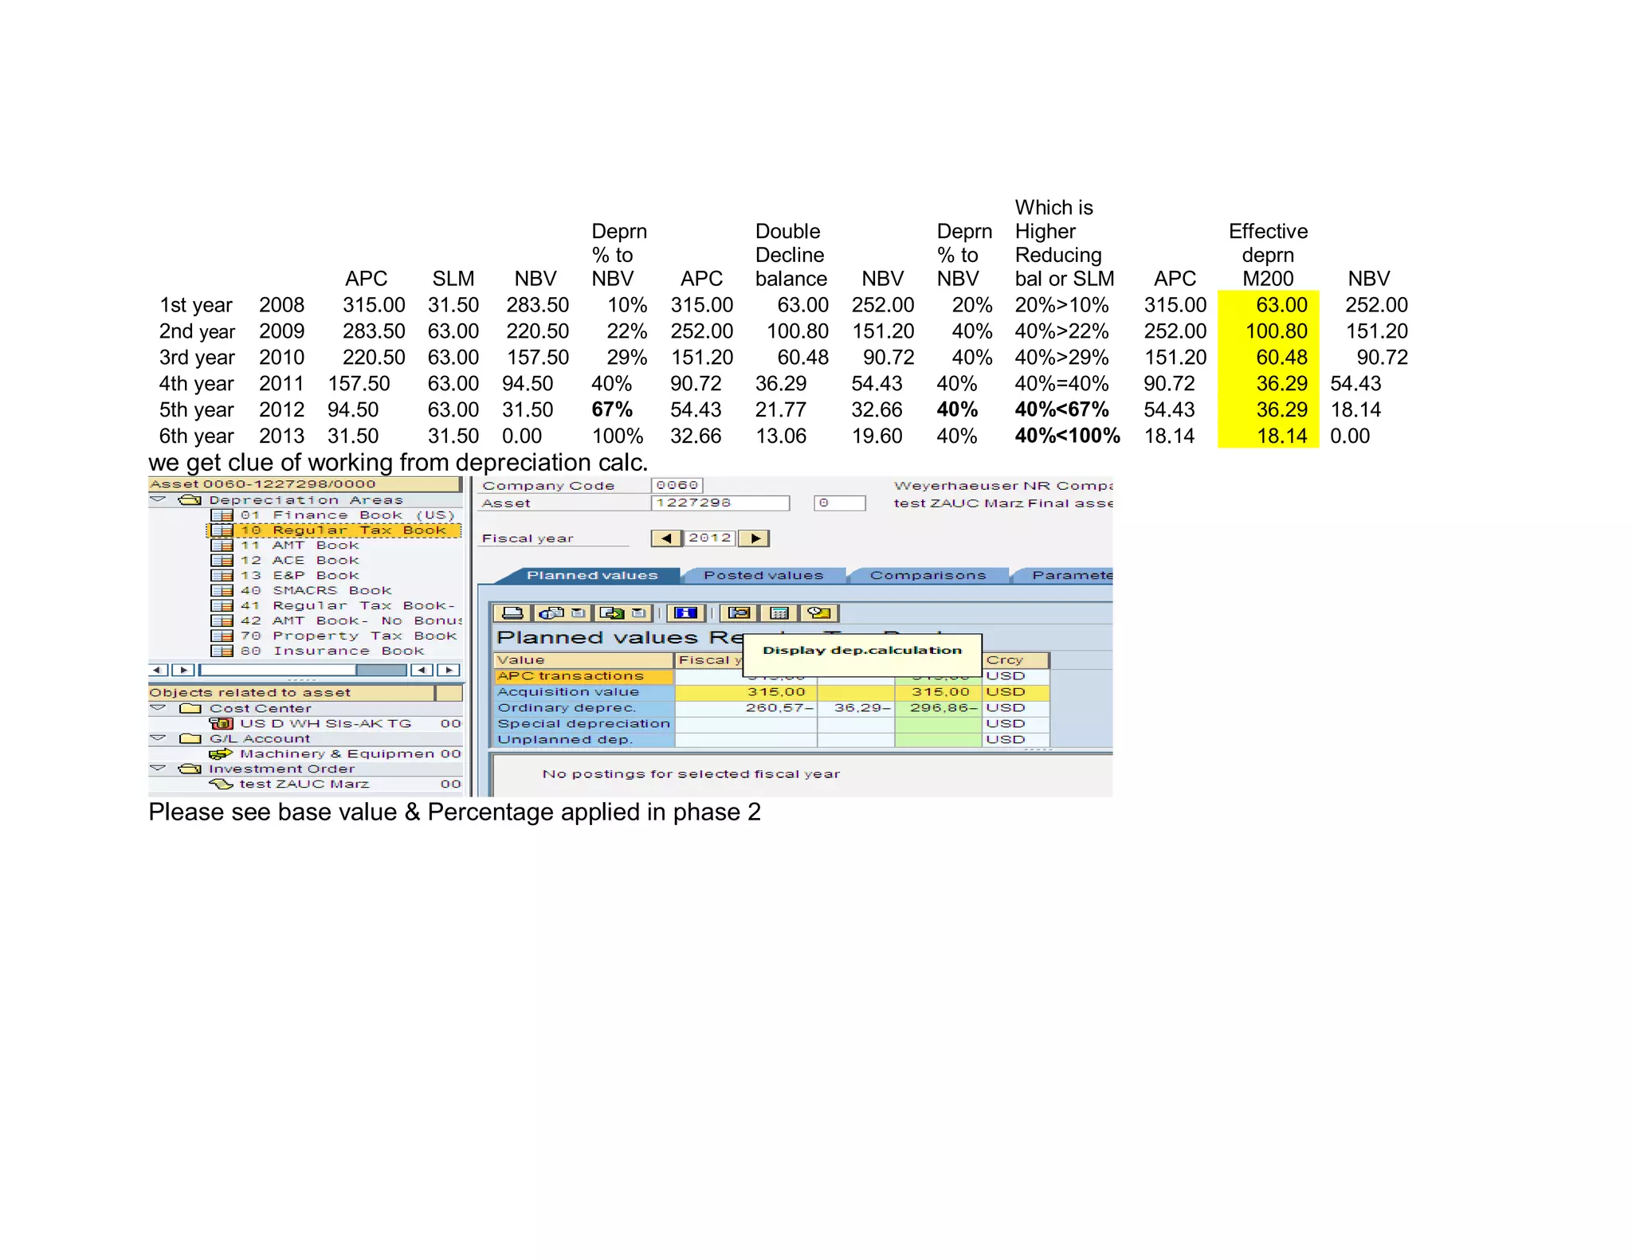The height and width of the screenshot is (1260, 1632).
Task: Go to next fiscal year arrow
Action: coord(755,538)
